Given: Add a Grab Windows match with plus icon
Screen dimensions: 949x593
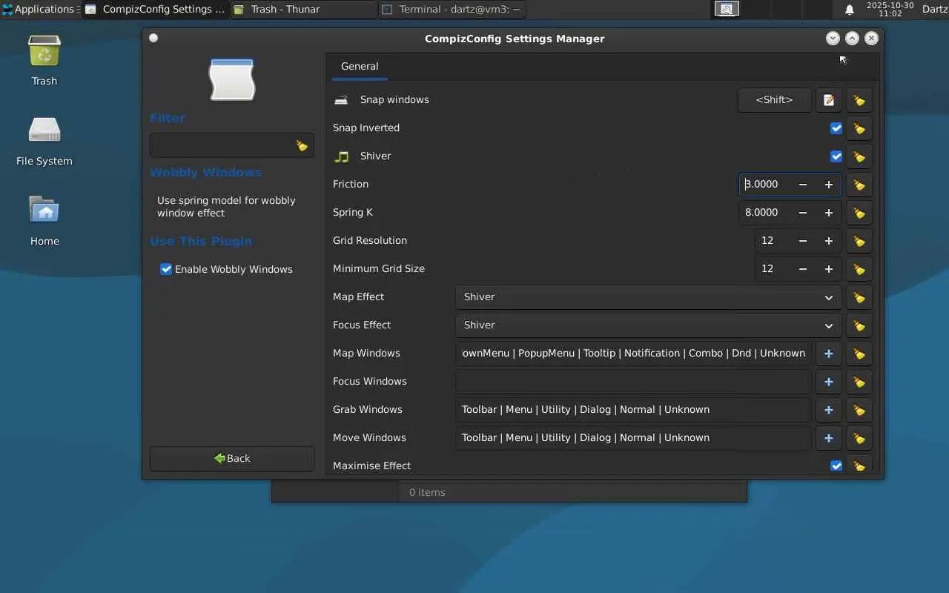Looking at the screenshot, I should pos(828,410).
